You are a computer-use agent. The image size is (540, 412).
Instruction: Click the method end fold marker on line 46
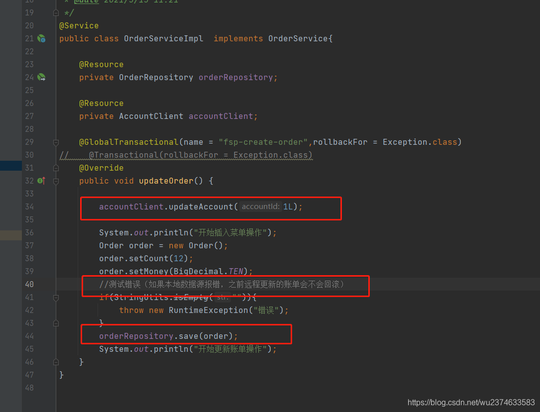tap(56, 362)
